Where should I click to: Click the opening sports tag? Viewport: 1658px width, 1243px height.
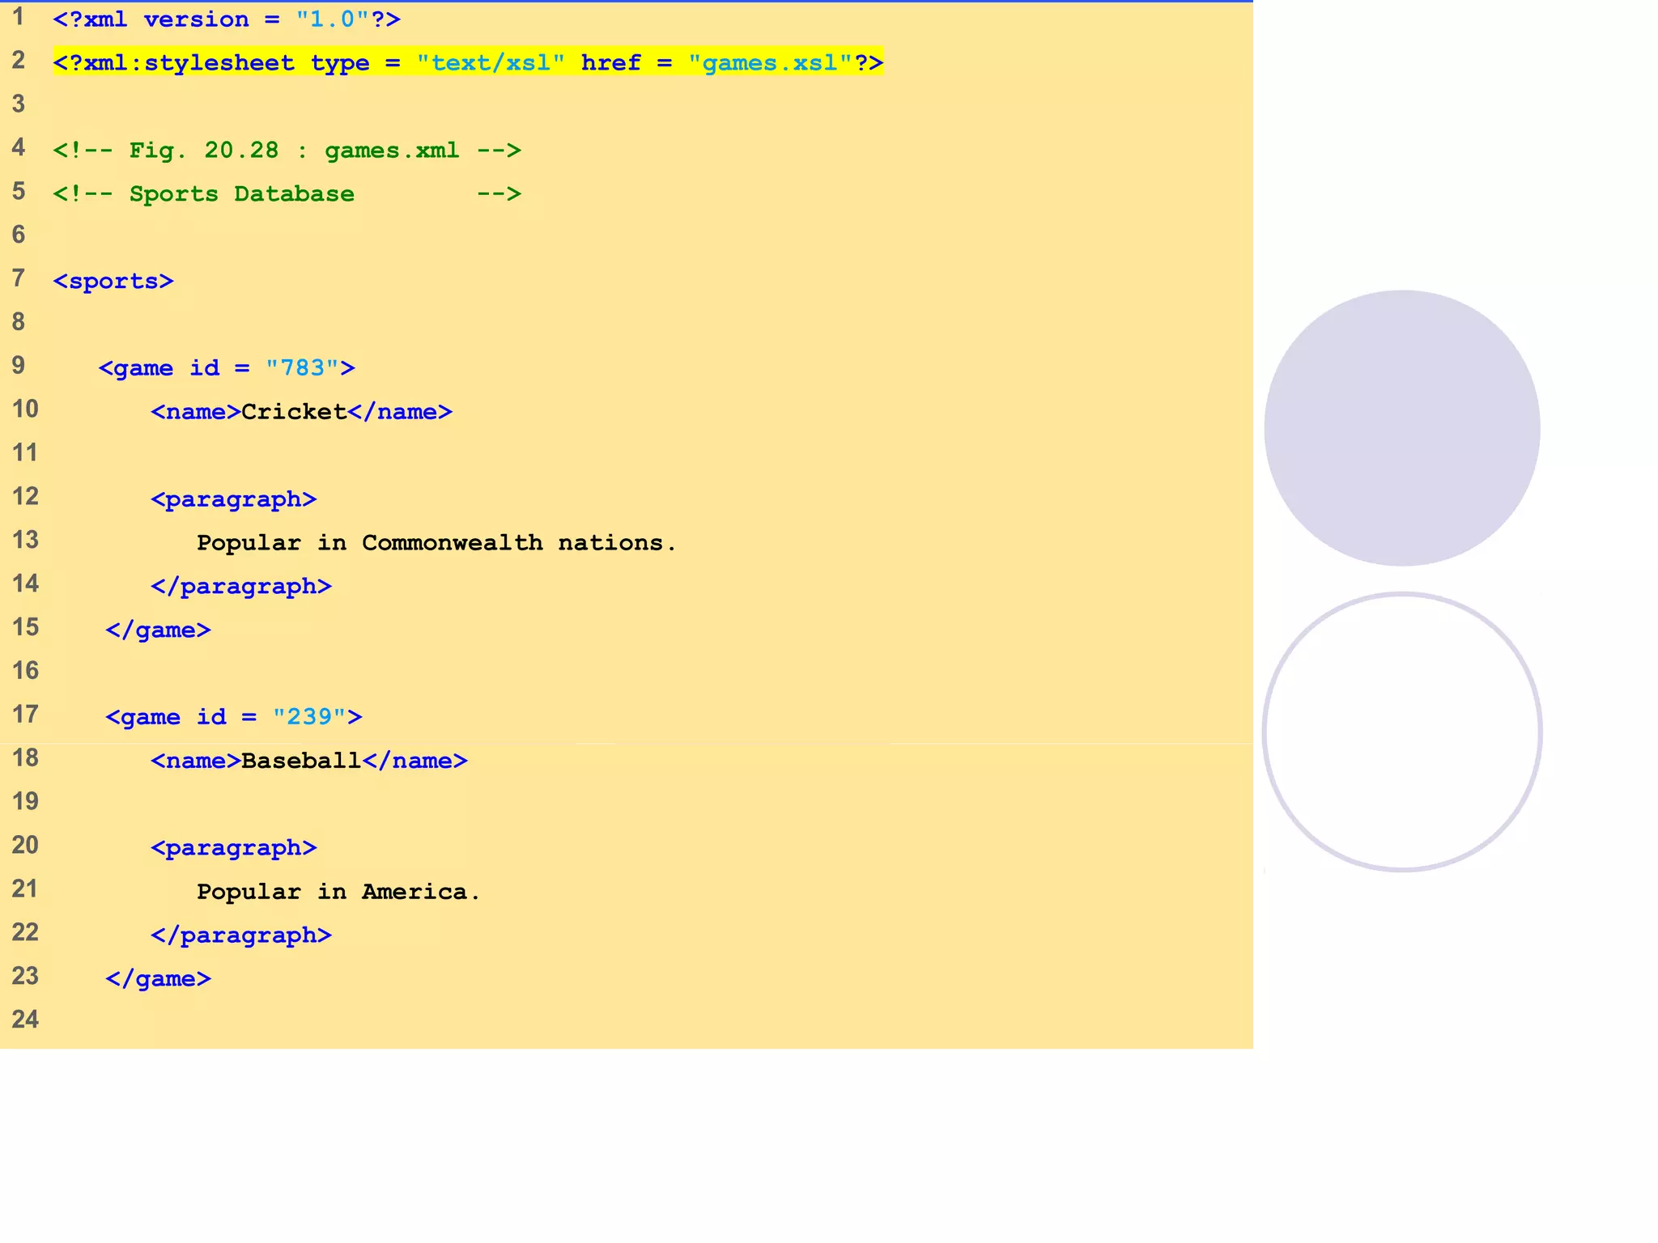tap(113, 282)
